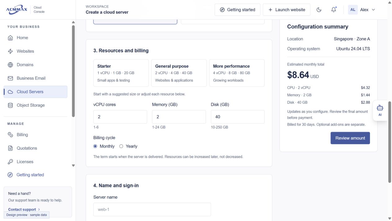Click the Domains globe icon
The height and width of the screenshot is (221, 392).
click(x=11, y=65)
